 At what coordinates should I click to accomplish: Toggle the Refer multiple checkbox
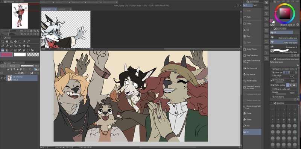(x=274, y=85)
